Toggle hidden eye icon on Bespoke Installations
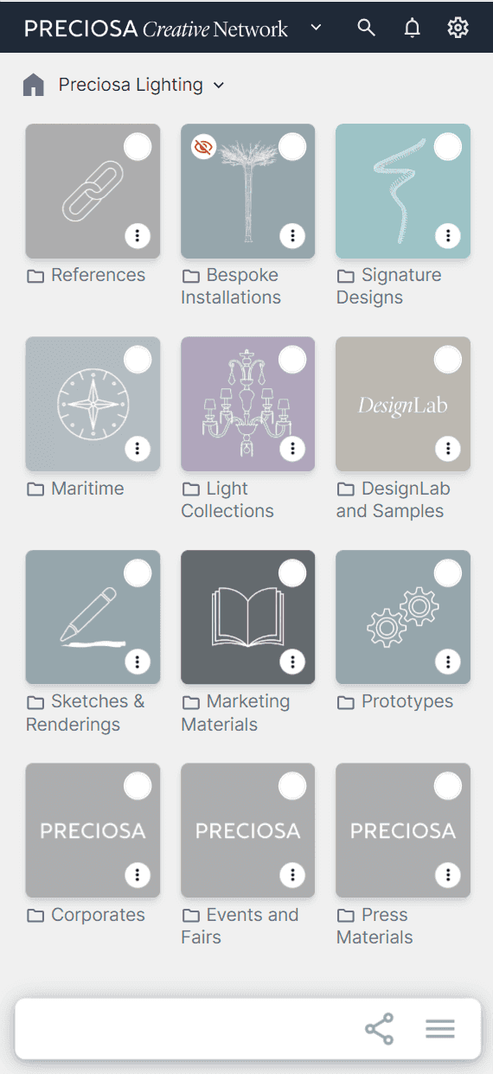The image size is (493, 1074). tap(203, 147)
